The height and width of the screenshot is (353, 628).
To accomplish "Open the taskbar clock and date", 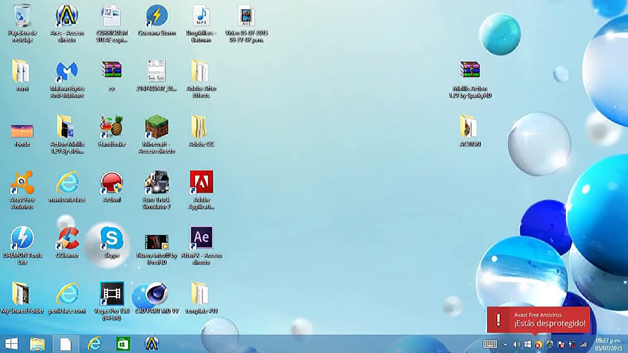I will 608,344.
